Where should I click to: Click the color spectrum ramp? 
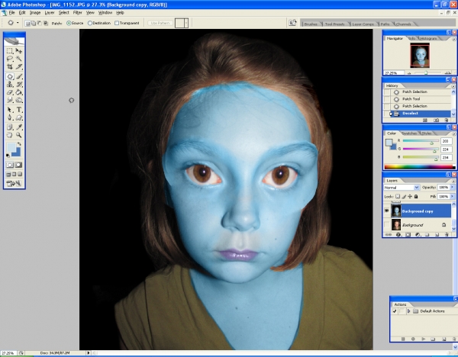(420, 167)
